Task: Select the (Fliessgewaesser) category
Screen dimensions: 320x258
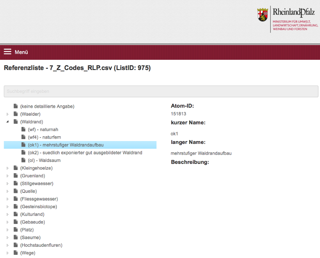Action: pos(39,199)
